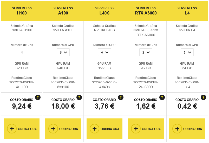The image size is (209, 143).
Task: Select the Serverless H100 column header
Action: click(x=22, y=11)
